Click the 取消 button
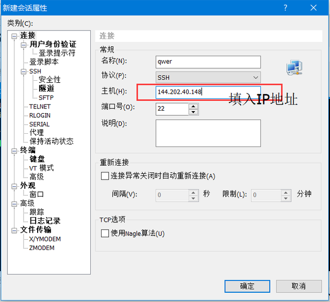 [299, 286]
